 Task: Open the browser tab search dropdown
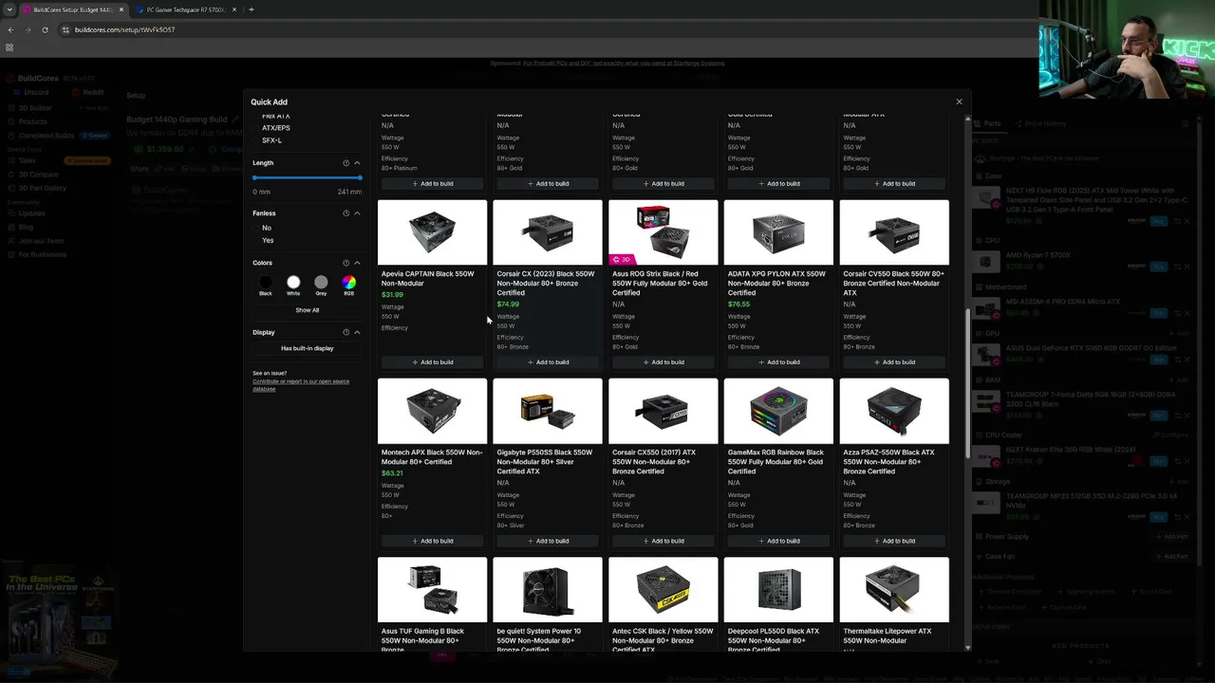pyautogui.click(x=9, y=9)
